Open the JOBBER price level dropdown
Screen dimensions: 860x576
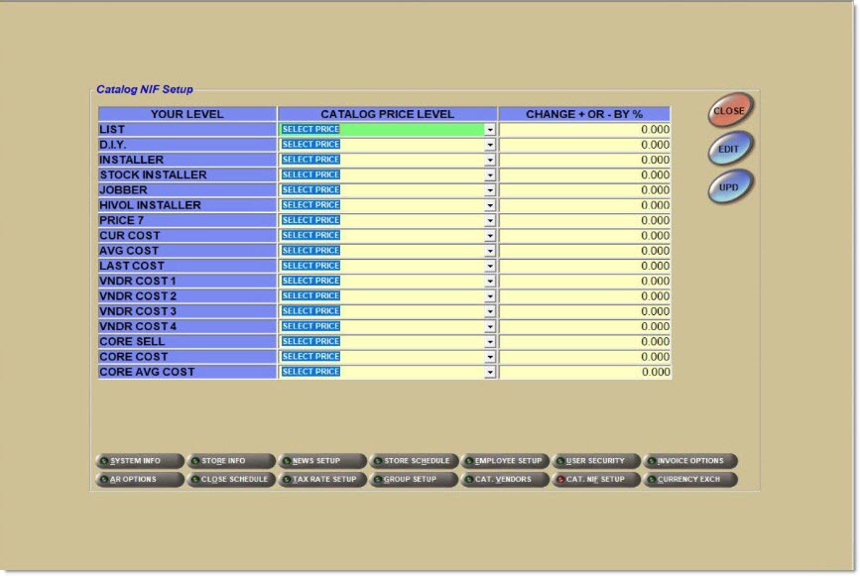(490, 190)
